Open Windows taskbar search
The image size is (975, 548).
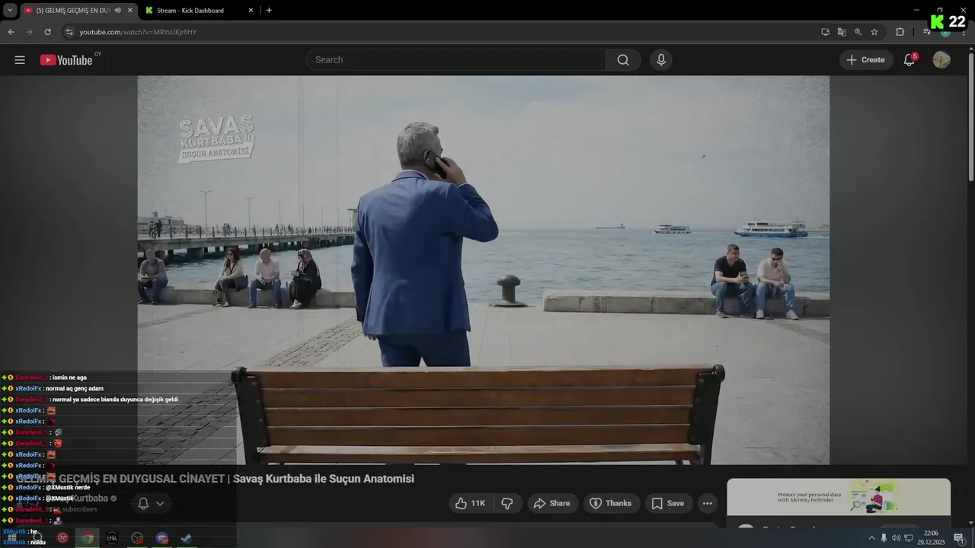(37, 538)
